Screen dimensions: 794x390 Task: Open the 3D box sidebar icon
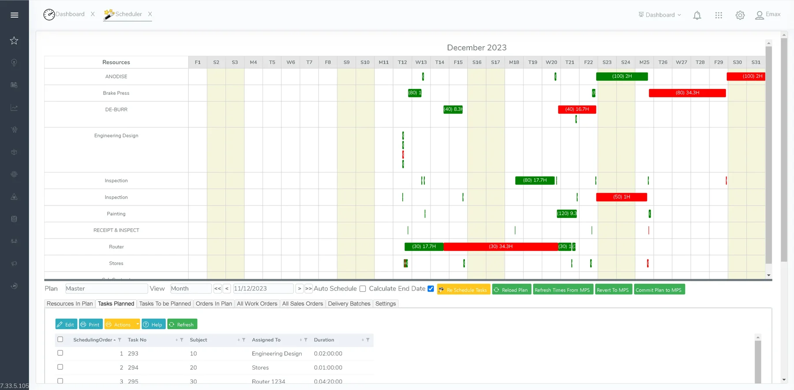coord(14,152)
